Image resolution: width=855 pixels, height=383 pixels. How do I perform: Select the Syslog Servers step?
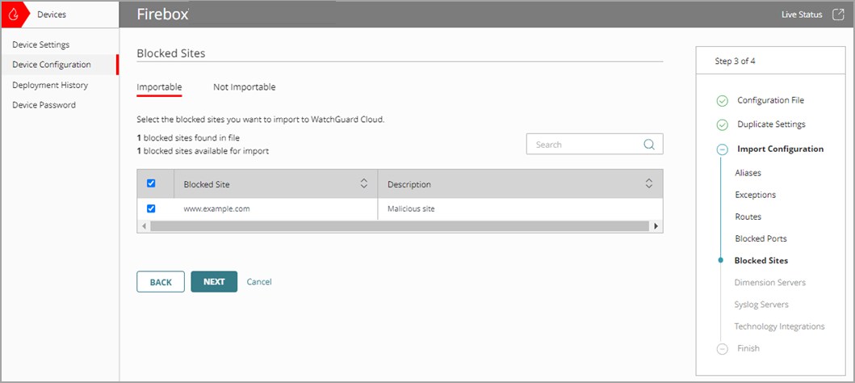point(761,305)
